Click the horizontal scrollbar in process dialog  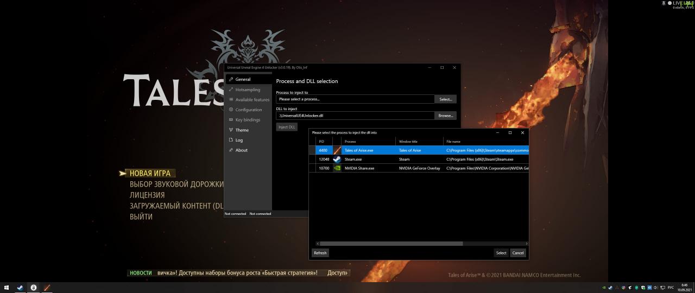[x=391, y=244]
